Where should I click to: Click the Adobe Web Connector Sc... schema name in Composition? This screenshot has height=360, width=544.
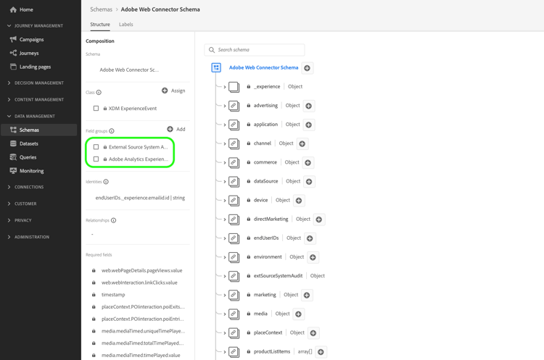click(129, 70)
